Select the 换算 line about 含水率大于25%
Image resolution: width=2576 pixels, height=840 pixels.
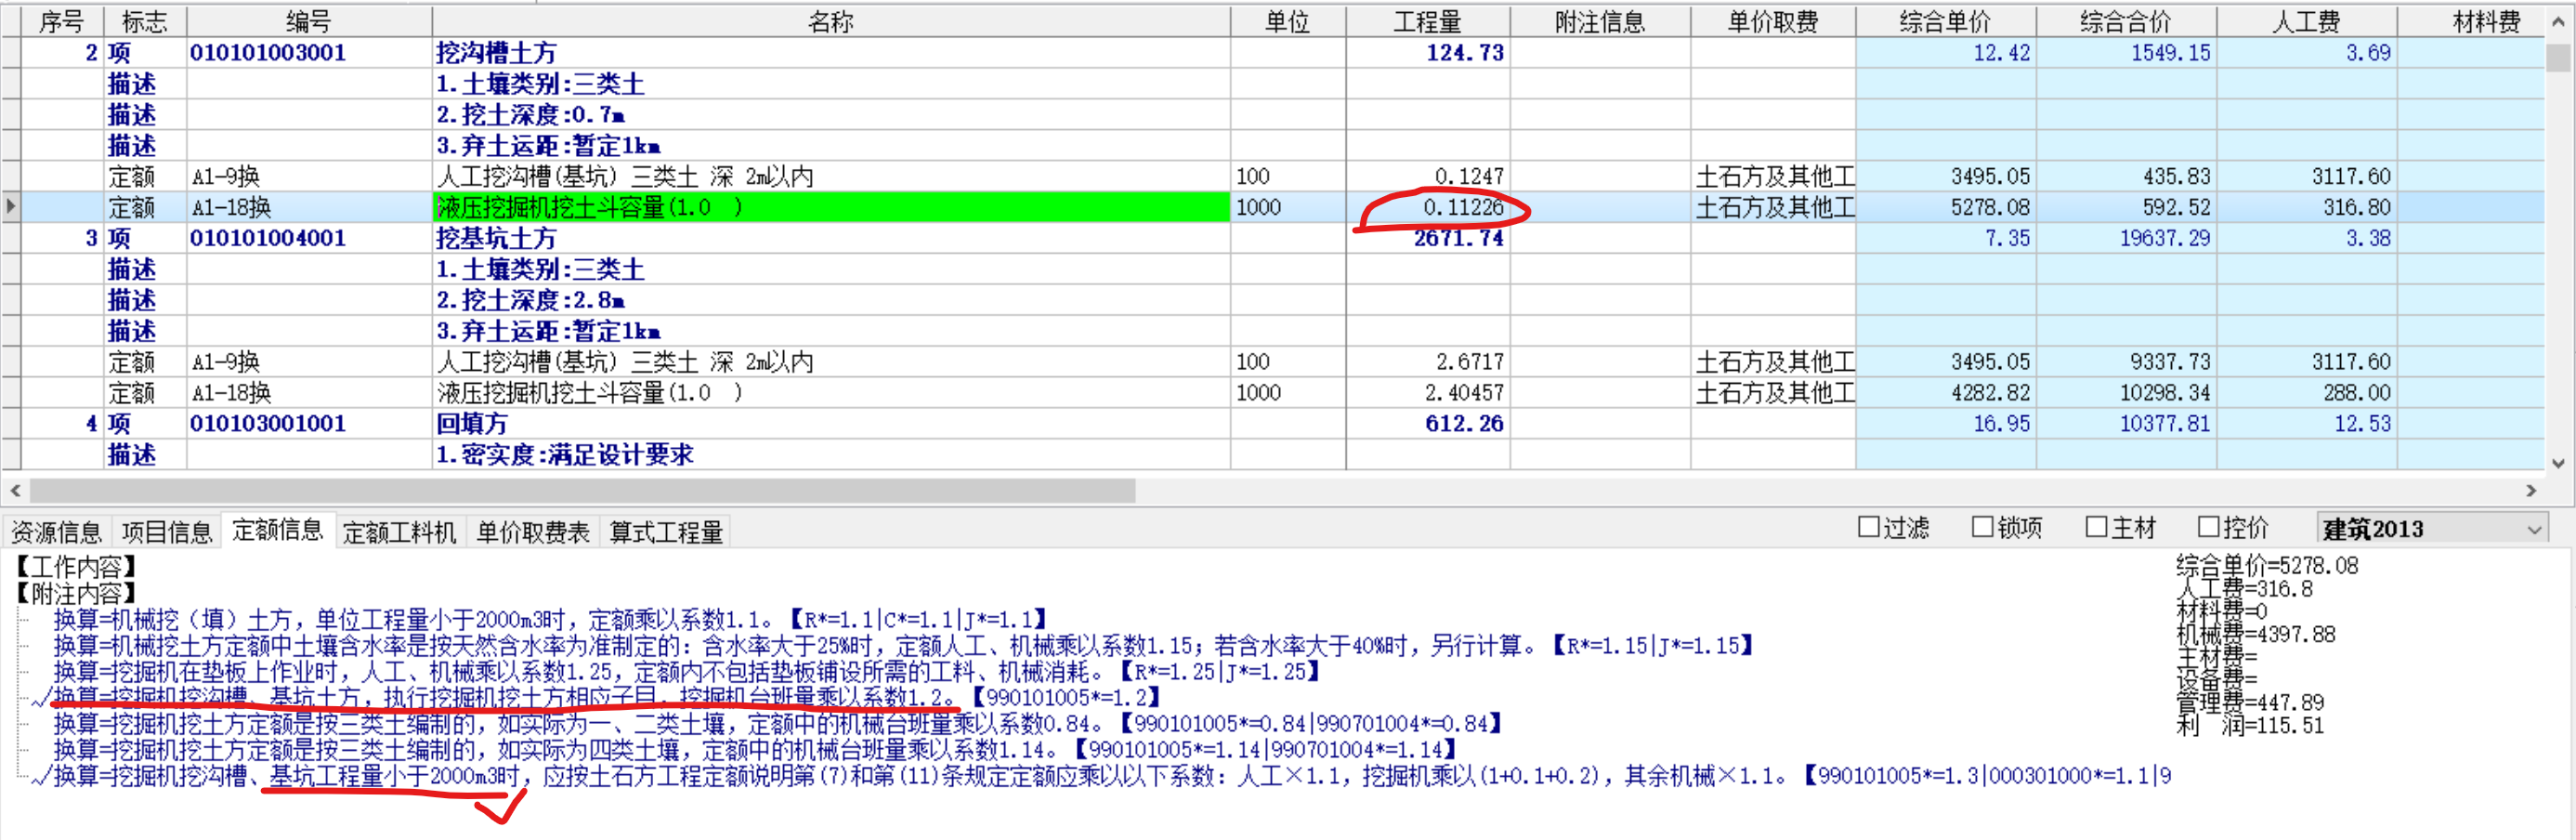click(x=903, y=645)
